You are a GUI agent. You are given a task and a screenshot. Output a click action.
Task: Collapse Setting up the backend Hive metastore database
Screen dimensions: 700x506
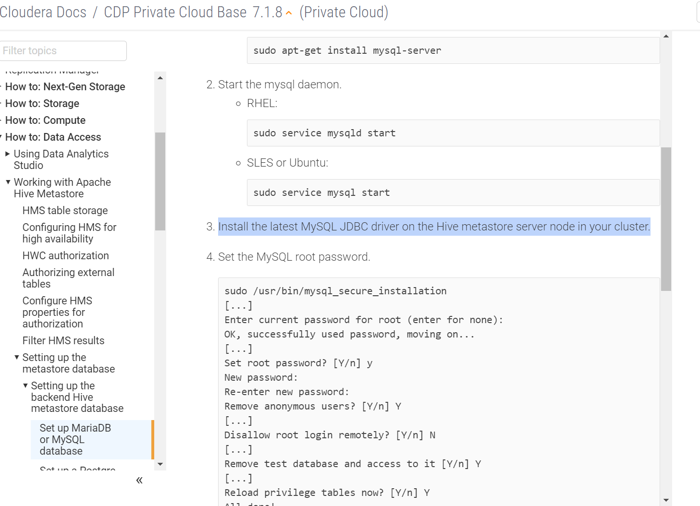tap(25, 385)
